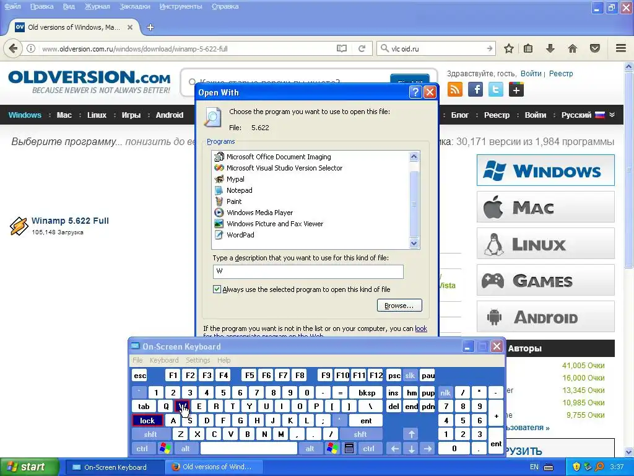634x476 pixels.
Task: Open the Windows category banner button
Action: click(x=545, y=170)
